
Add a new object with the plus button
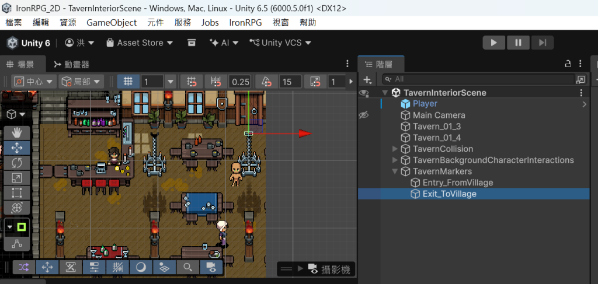click(x=368, y=79)
